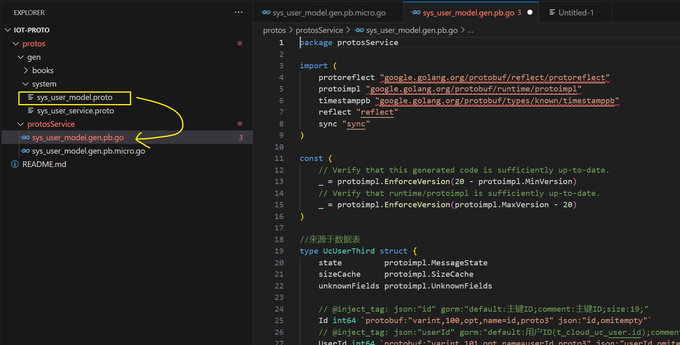Viewport: 680px width, 345px height.
Task: Click UcUserThird struct name
Action: (349, 251)
